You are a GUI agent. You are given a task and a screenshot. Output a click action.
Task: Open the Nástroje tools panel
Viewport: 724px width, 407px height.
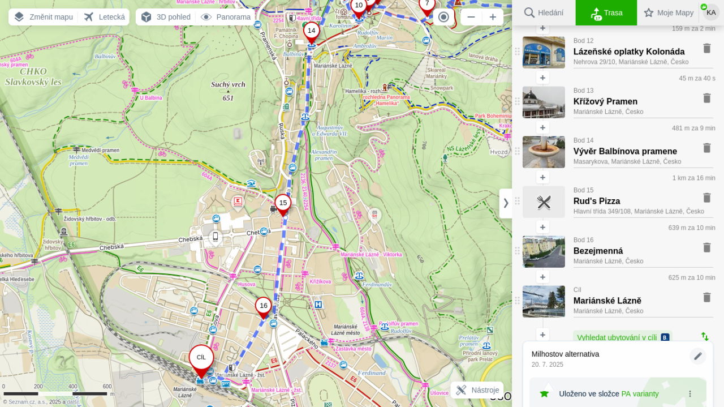coord(477,390)
